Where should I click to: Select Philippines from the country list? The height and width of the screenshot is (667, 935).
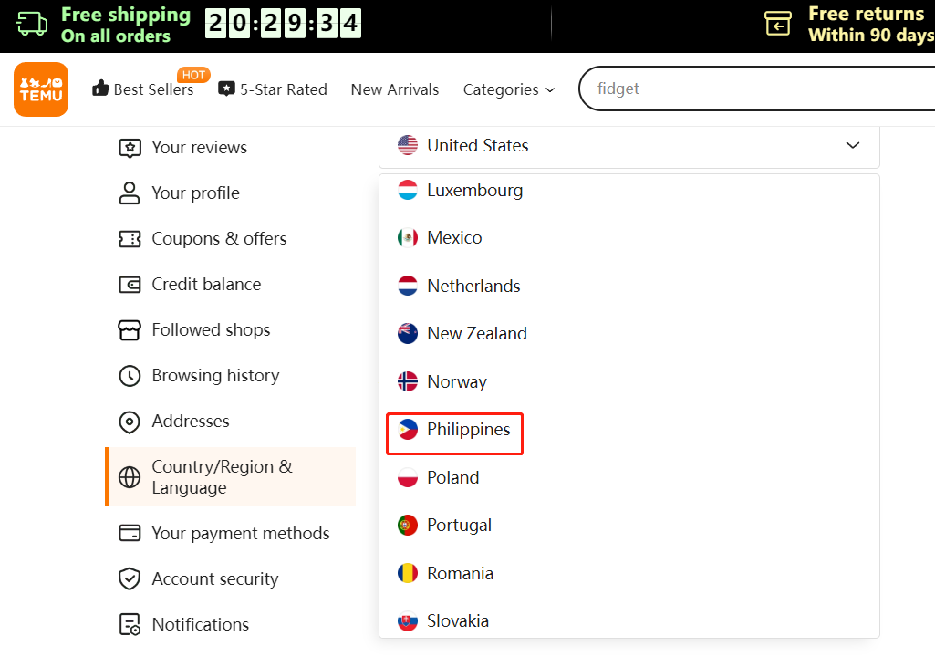(x=468, y=429)
